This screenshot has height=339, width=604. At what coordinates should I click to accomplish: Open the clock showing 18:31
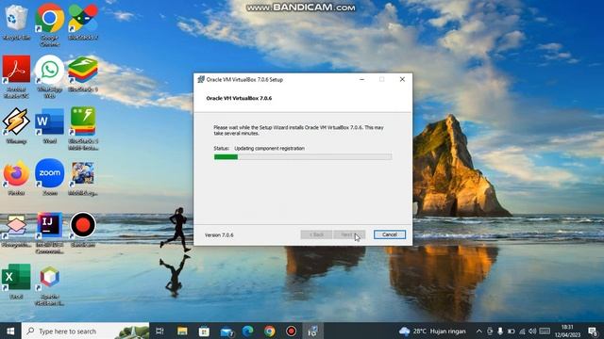[x=567, y=331]
